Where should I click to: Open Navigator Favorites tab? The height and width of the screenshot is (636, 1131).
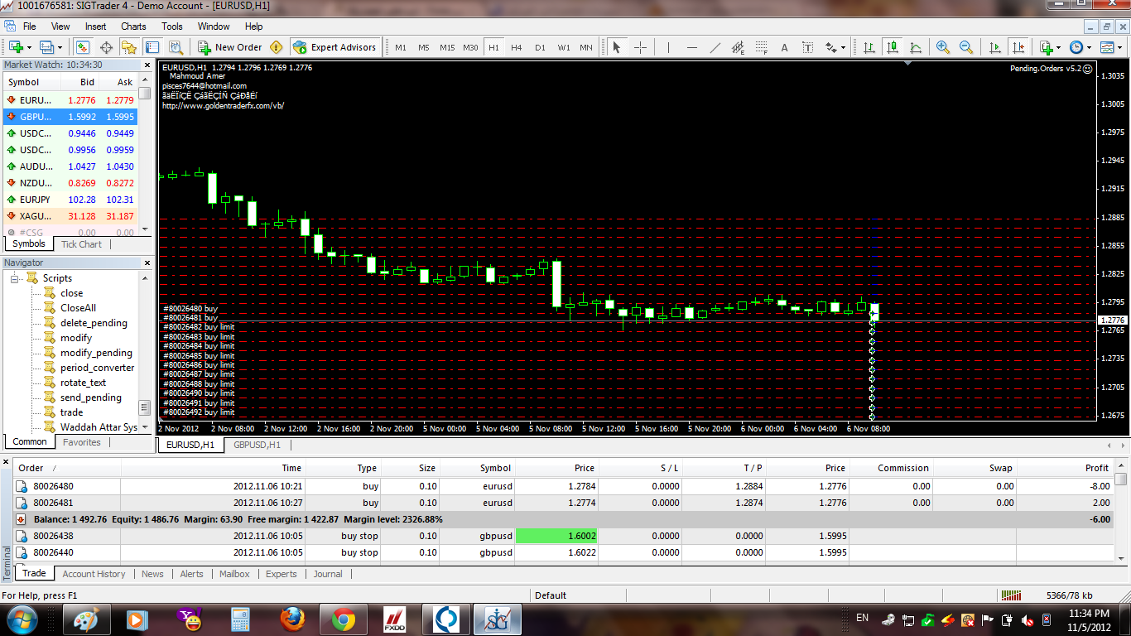(x=82, y=442)
